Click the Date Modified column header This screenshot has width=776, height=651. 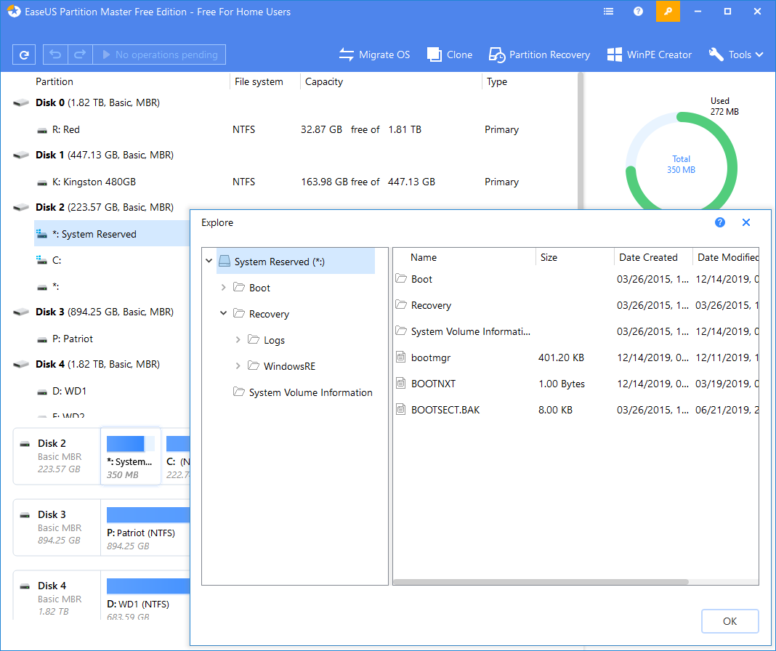727,257
